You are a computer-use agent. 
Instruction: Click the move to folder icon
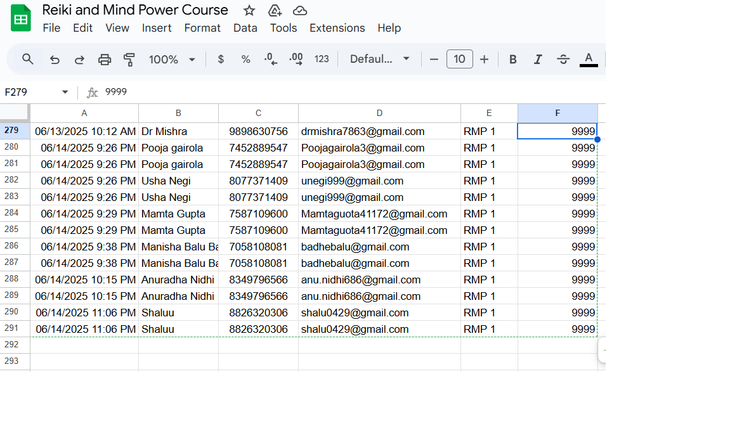[275, 10]
